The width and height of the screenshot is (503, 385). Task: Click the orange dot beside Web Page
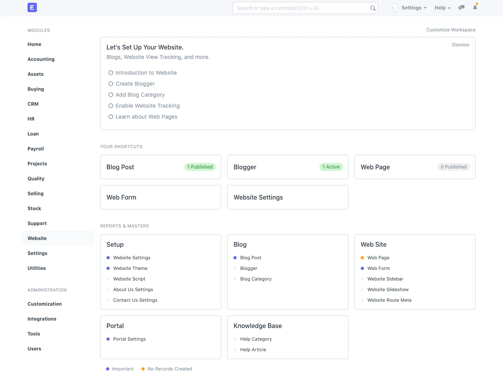point(362,258)
